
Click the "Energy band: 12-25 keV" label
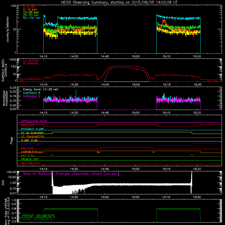coord(41,89)
